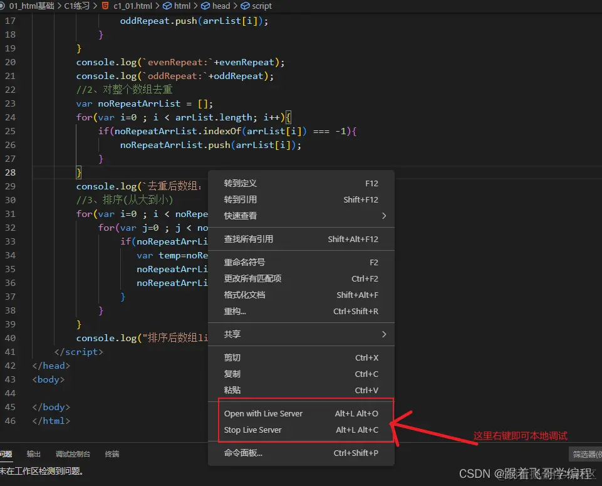Choose 更改所有匹配项 in the menu

(x=301, y=278)
